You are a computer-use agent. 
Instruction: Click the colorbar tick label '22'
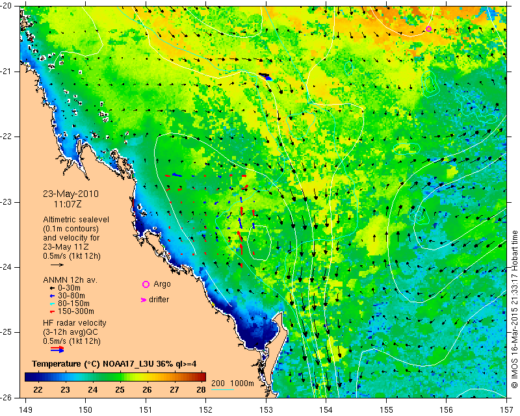coord(38,390)
